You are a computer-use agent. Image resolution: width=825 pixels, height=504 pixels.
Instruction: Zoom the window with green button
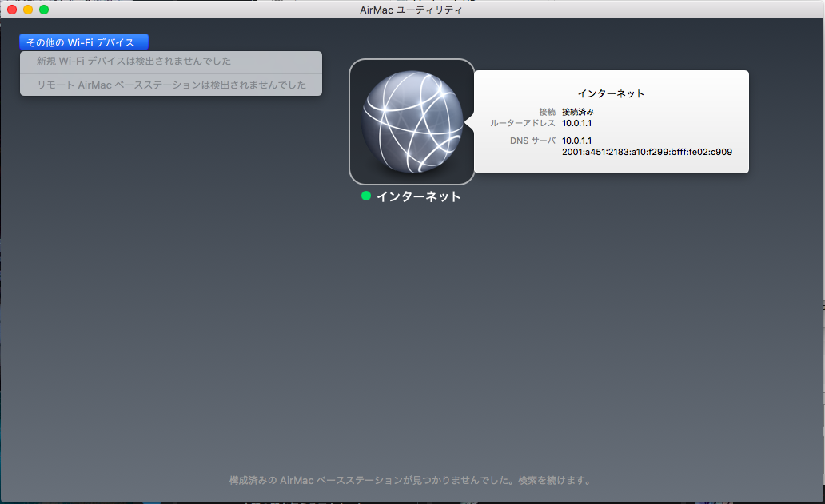tap(44, 10)
